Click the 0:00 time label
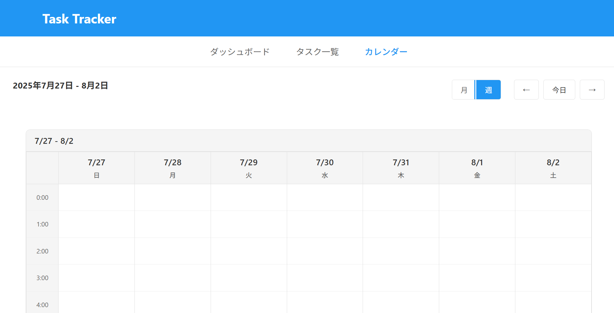The height and width of the screenshot is (313, 614). (42, 197)
